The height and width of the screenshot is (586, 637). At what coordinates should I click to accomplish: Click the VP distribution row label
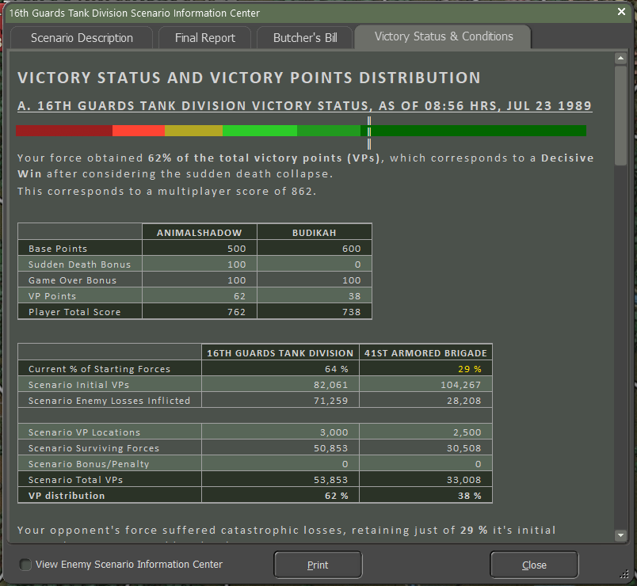click(x=67, y=496)
